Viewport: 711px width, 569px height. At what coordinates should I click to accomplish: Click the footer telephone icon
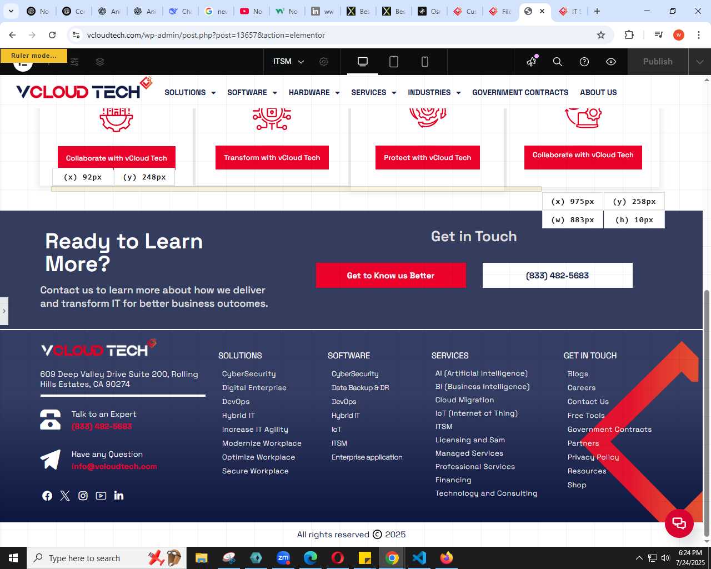coord(51,420)
